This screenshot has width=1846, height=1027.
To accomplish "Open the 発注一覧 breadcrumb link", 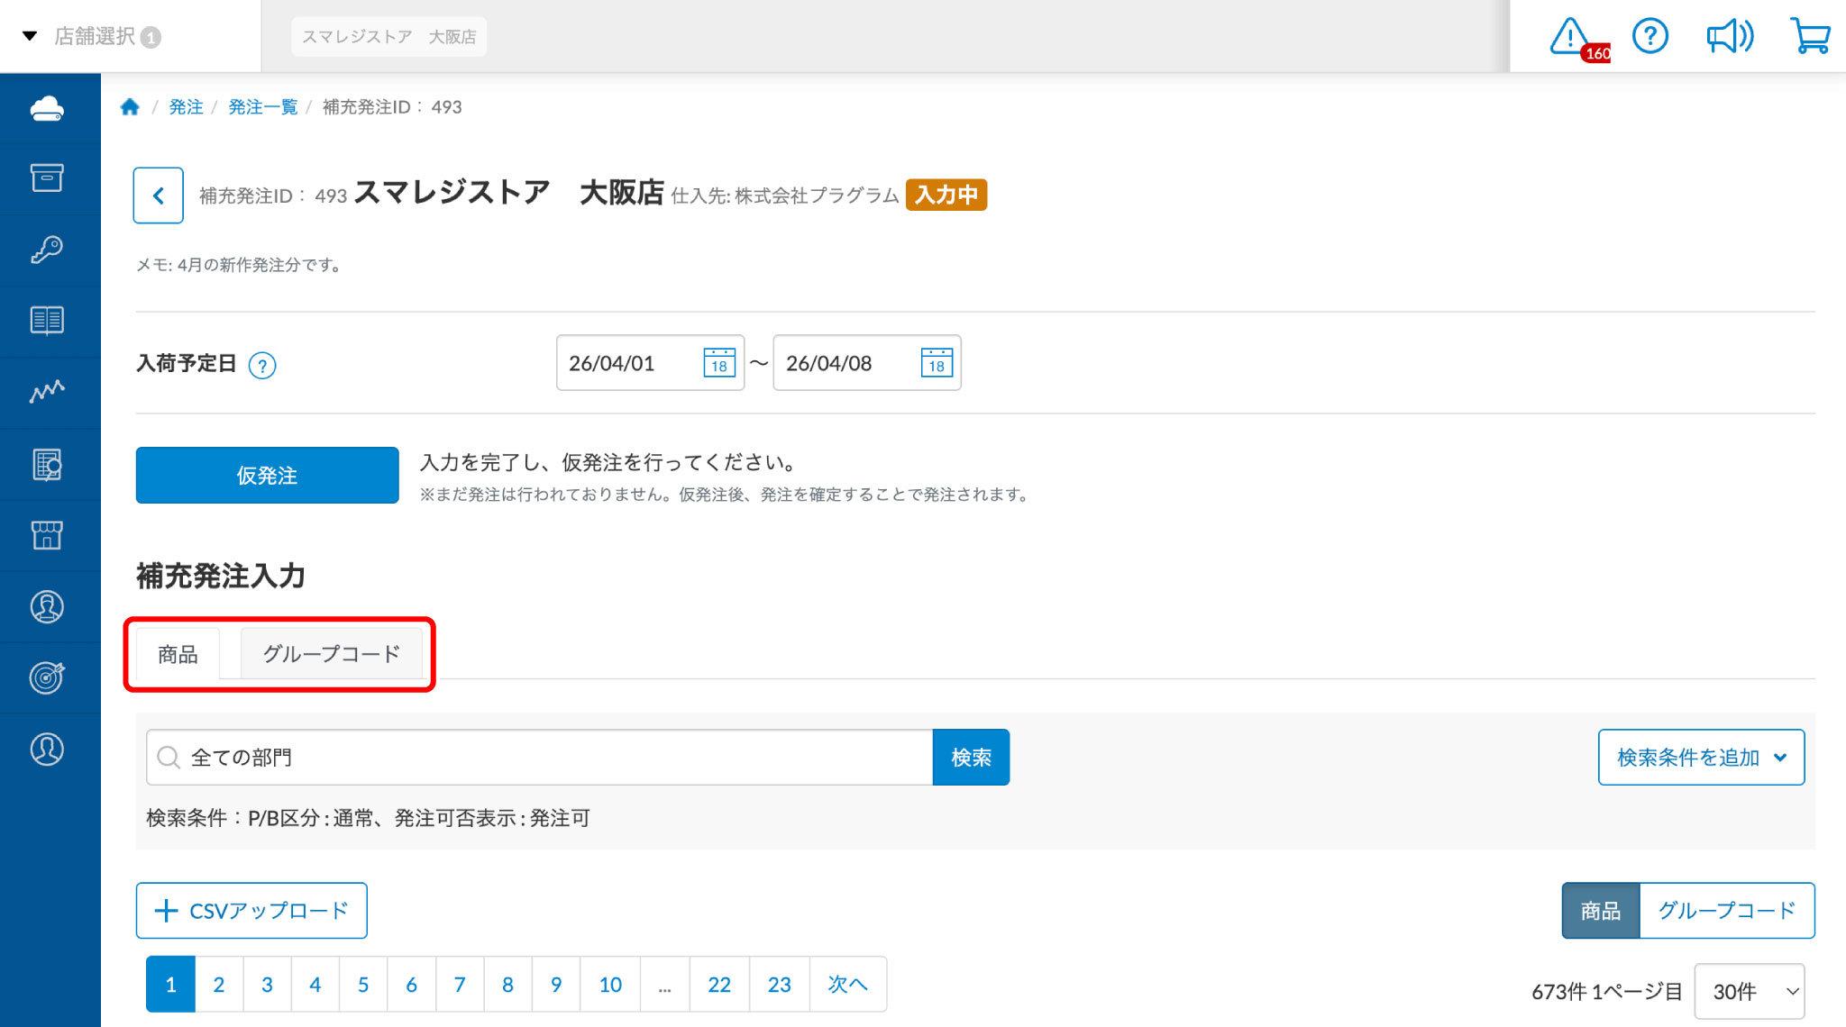I will point(262,107).
